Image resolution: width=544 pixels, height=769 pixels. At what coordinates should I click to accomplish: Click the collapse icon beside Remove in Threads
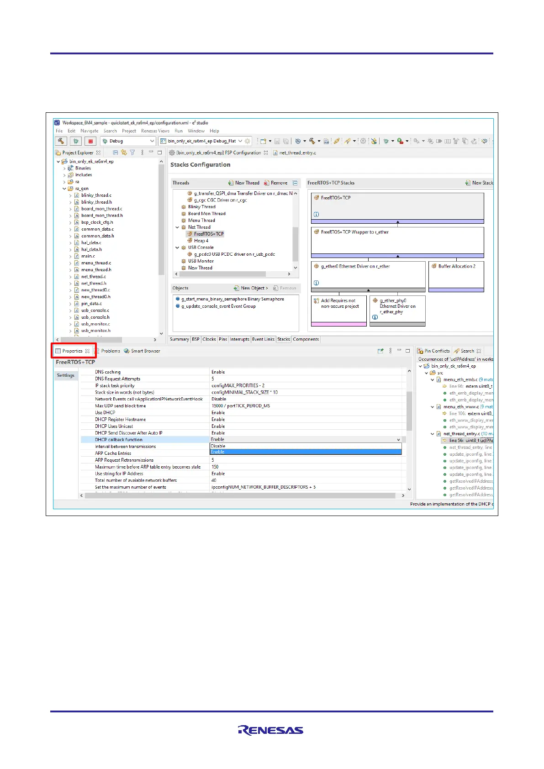point(295,183)
